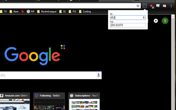
Task: Open the Coding bookmarks folder
Action: (85, 12)
